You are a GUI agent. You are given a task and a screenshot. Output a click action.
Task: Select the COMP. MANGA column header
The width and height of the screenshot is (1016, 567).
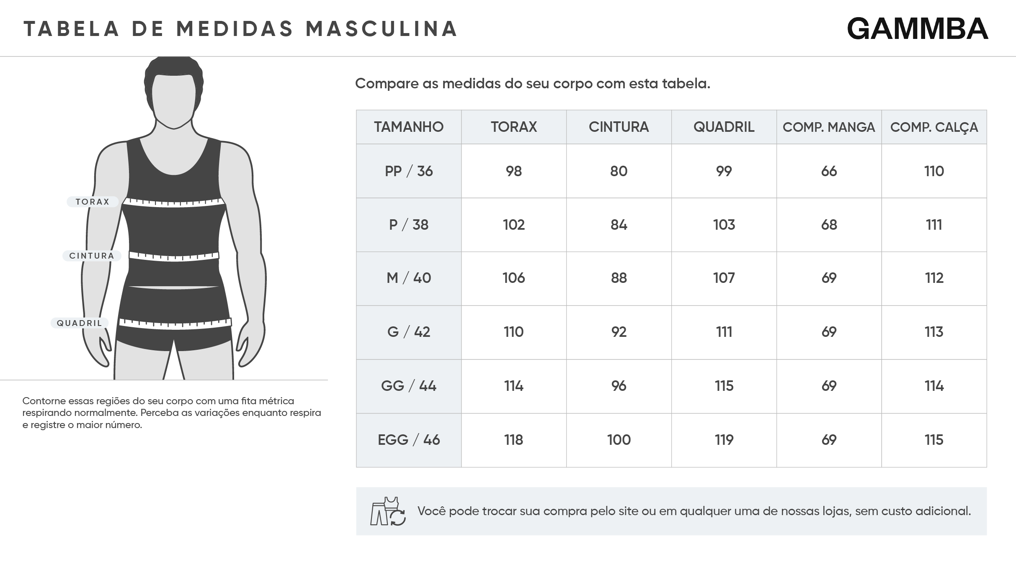pyautogui.click(x=829, y=127)
